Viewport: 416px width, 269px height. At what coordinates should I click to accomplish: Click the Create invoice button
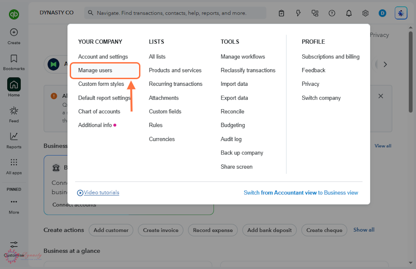click(x=161, y=230)
